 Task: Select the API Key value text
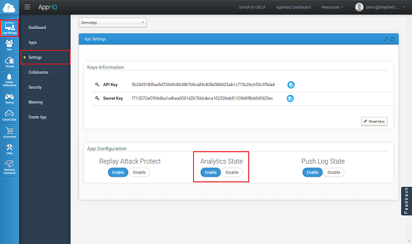pyautogui.click(x=203, y=85)
